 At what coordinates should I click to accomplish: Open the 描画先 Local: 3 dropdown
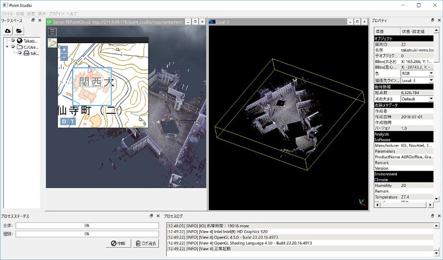[417, 81]
